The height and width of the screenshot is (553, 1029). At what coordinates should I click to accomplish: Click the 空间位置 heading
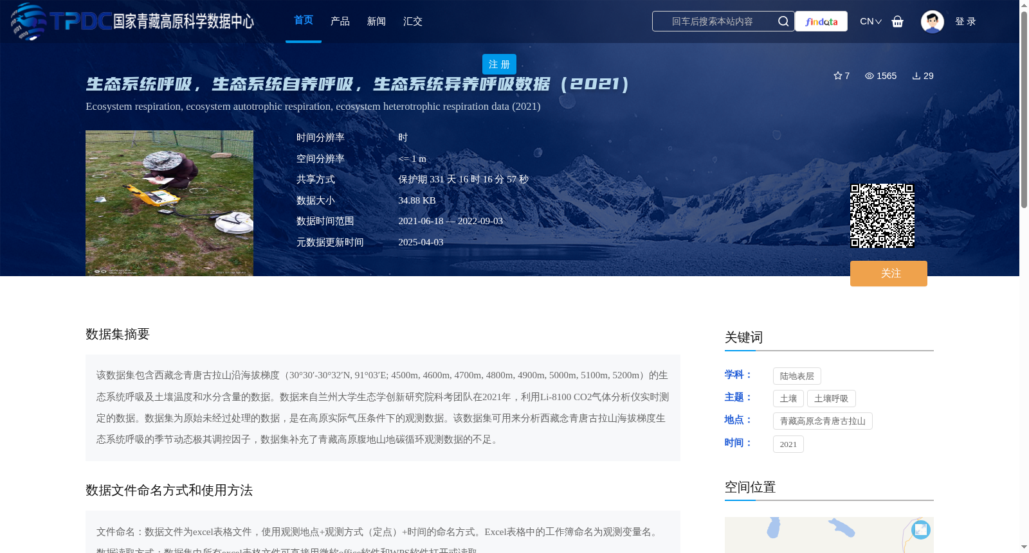click(x=750, y=487)
